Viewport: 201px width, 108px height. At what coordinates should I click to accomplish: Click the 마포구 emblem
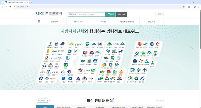59,58
